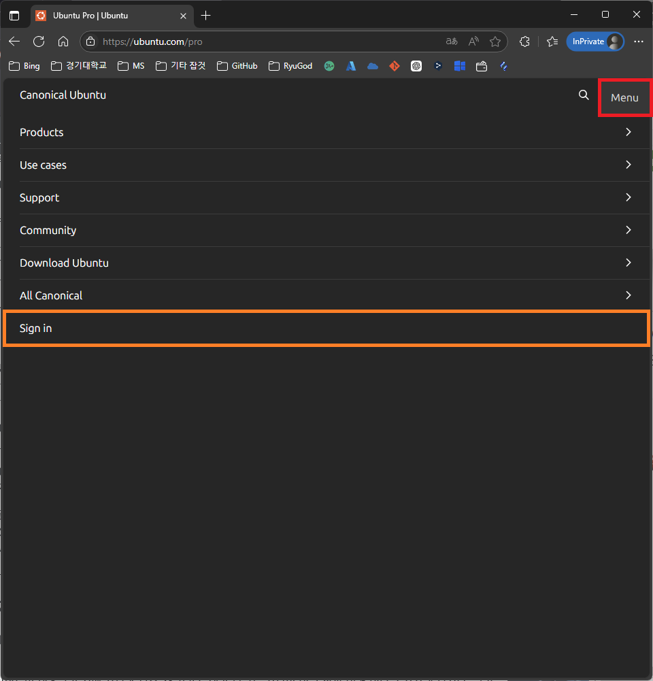The image size is (653, 681).
Task: Open the green round bookmark icon
Action: tap(329, 66)
